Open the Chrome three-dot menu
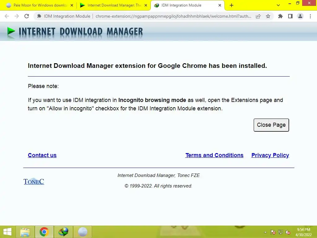Screen dimensions: 317x238 pyautogui.click(x=310, y=16)
